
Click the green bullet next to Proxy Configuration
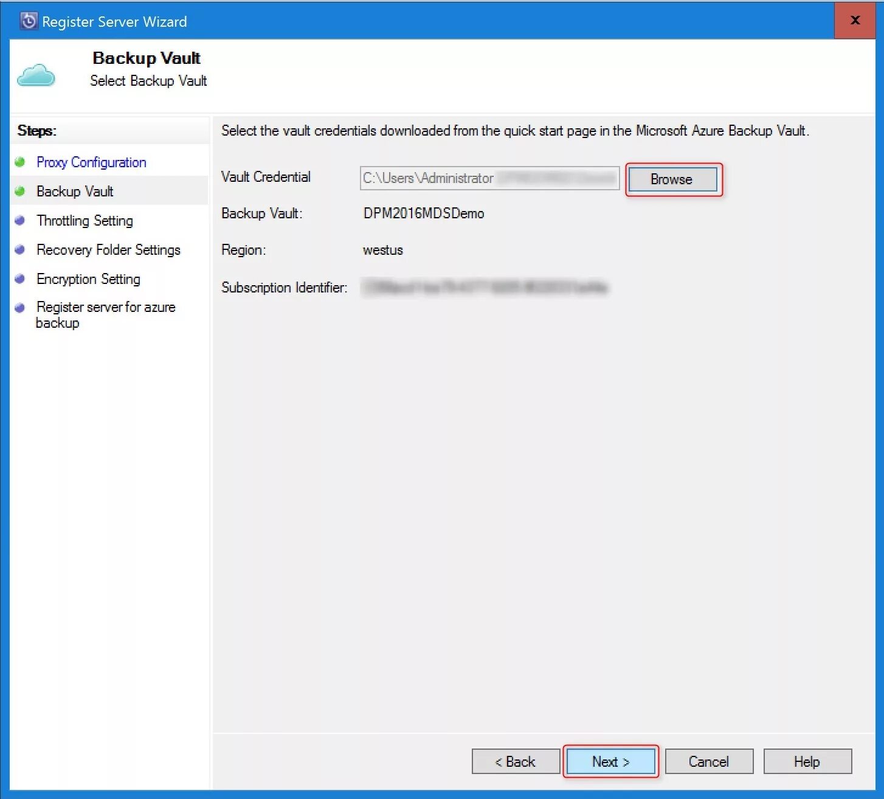(x=20, y=162)
